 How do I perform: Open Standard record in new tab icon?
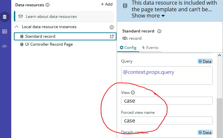tap(111, 36)
